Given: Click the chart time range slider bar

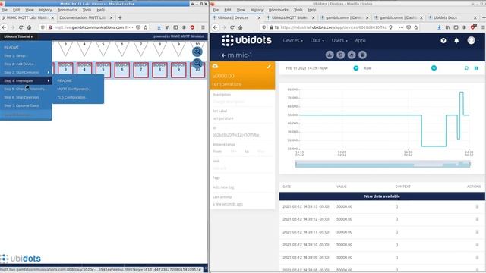Looking at the screenshot, I should 383,165.
